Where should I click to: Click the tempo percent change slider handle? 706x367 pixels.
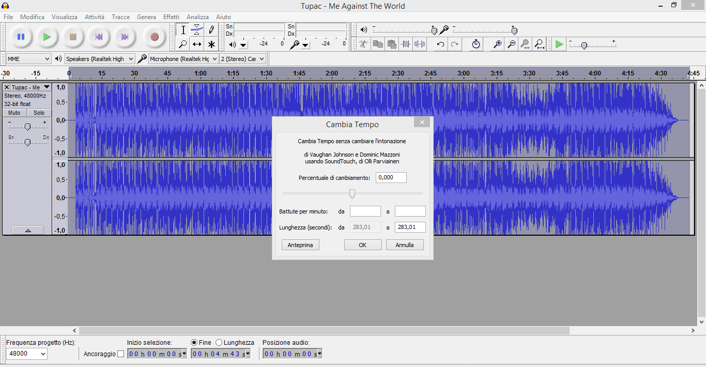tap(352, 193)
